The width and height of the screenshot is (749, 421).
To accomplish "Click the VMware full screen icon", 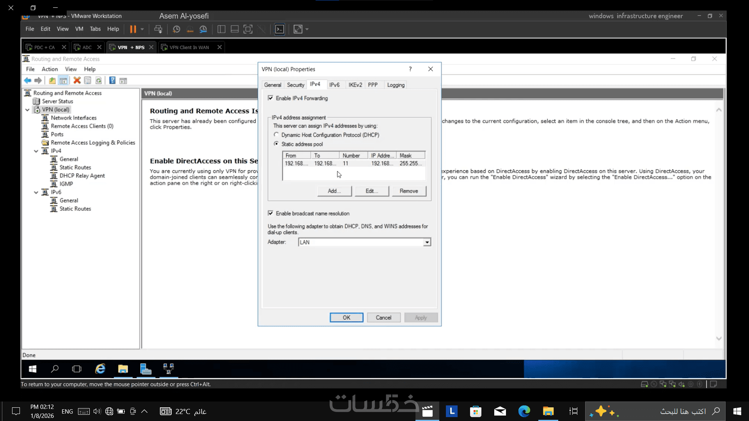I will point(248,29).
